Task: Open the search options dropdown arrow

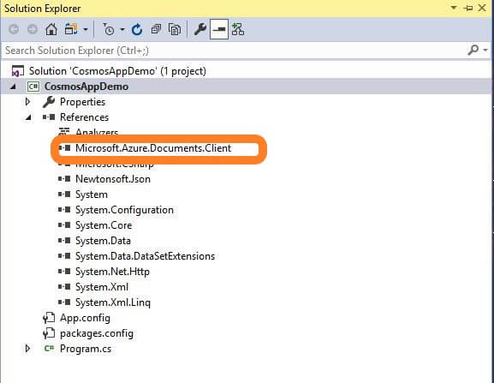Action: coord(485,50)
